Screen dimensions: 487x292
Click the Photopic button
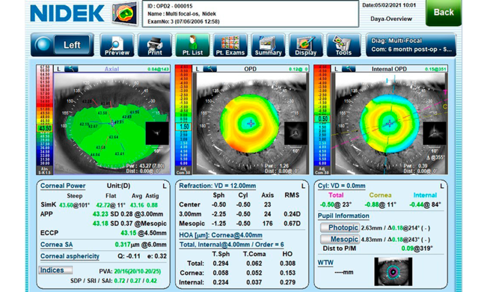coord(340,227)
